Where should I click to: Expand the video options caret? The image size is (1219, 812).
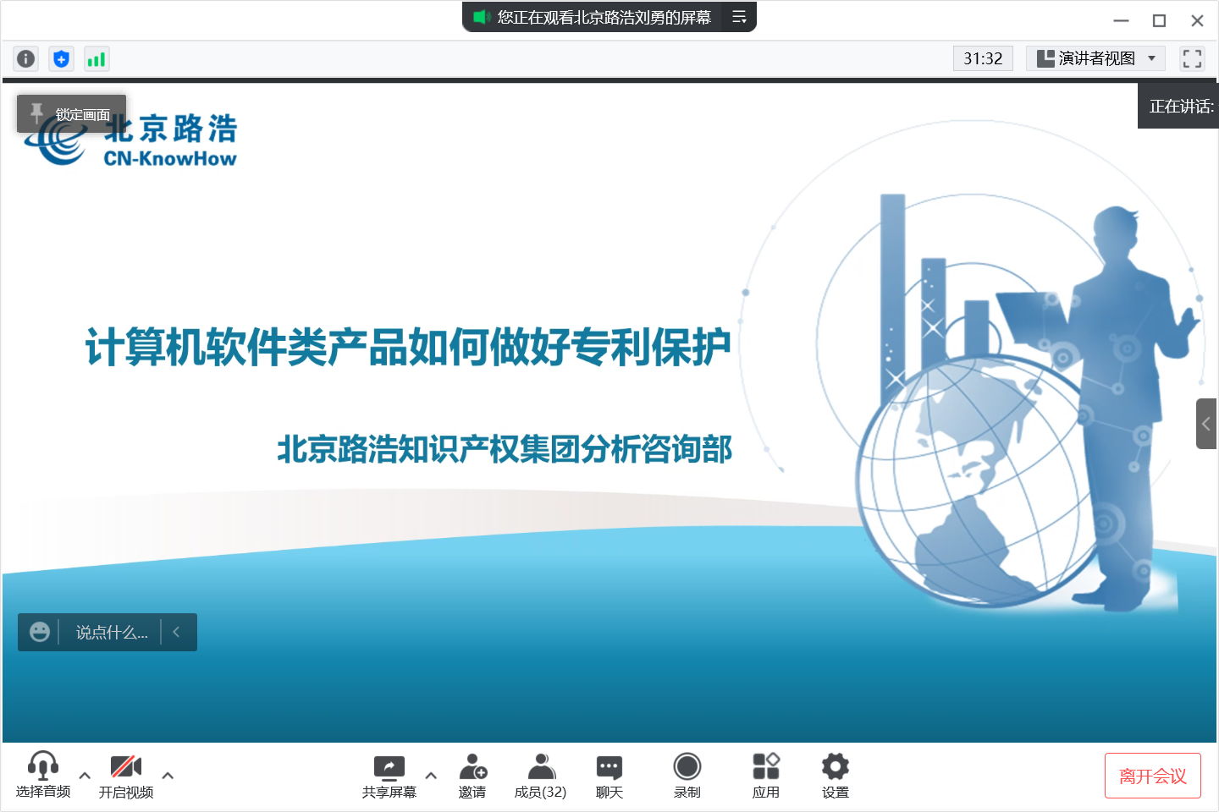coord(168,775)
